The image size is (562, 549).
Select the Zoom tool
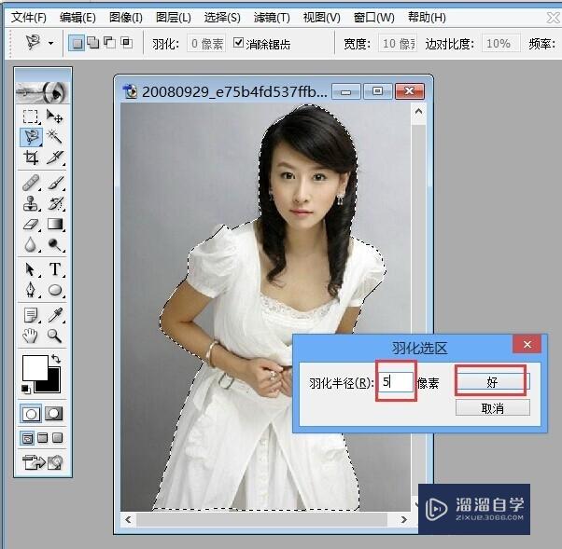tap(54, 336)
